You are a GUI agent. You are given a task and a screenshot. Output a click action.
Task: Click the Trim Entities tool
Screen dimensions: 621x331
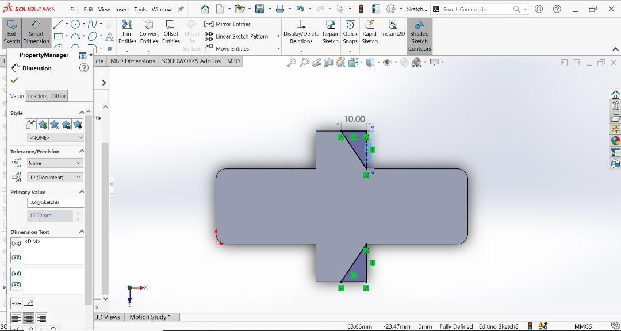tap(126, 32)
